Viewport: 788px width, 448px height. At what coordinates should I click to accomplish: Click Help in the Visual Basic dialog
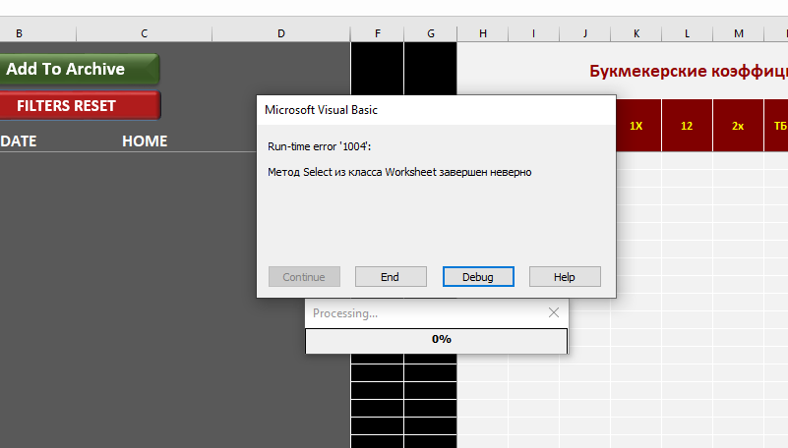coord(564,277)
